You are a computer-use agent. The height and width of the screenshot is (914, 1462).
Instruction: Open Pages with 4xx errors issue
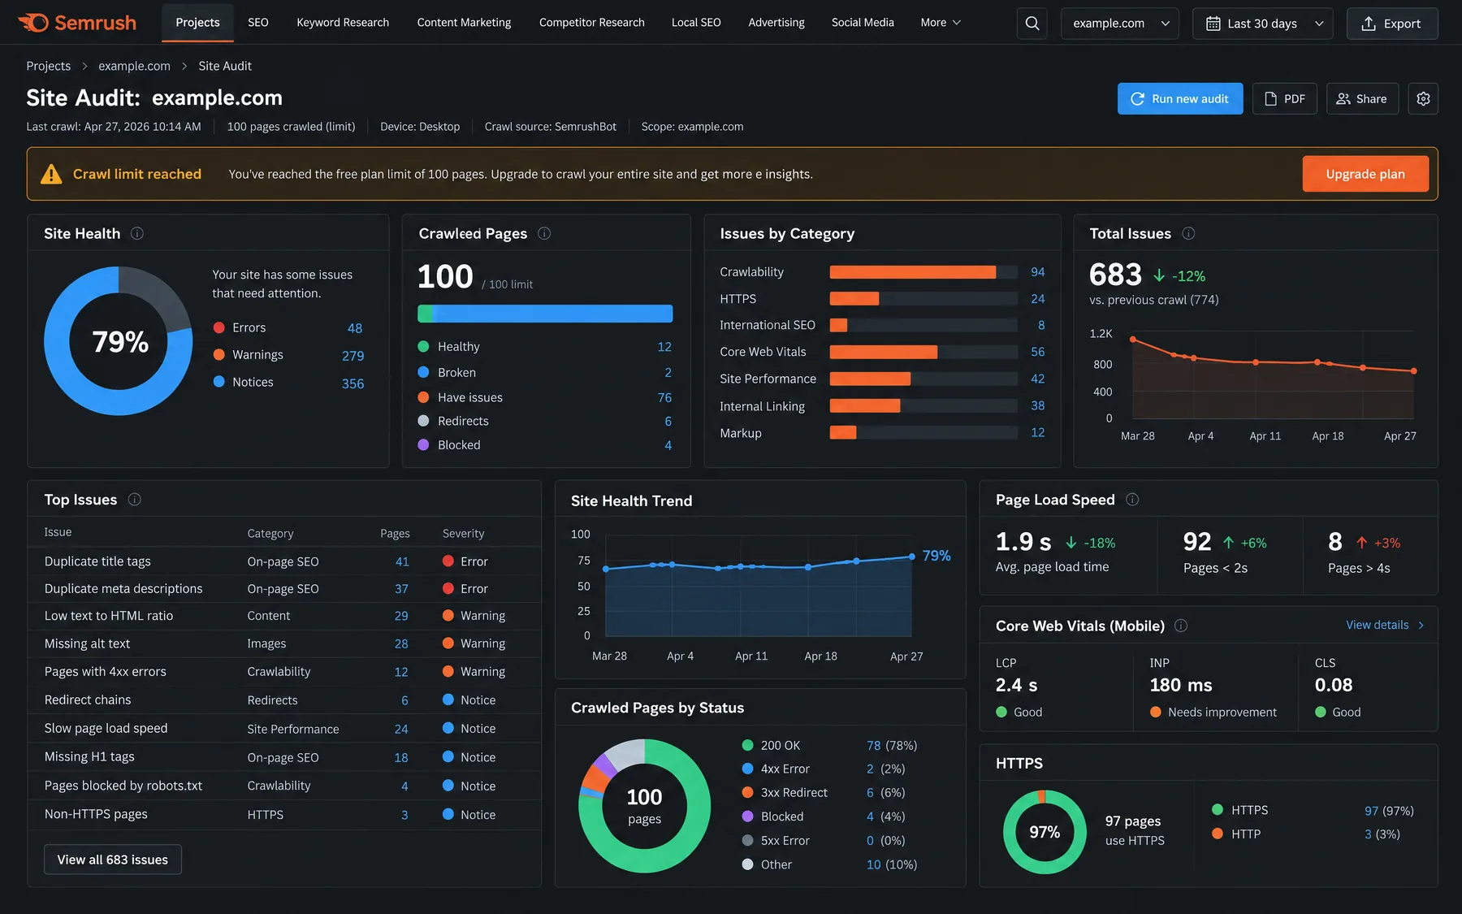click(284, 672)
